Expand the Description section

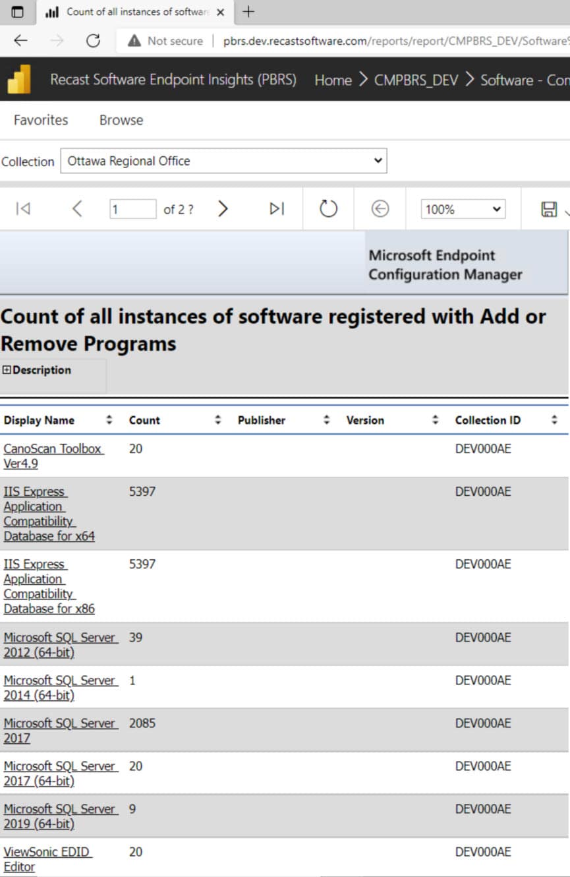click(x=7, y=371)
